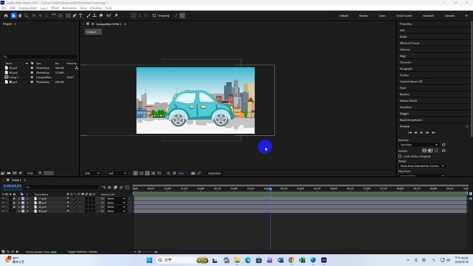Viewport: 473px width, 266px height.
Task: Open the Spacebar shortcut dropdown
Action: point(419,144)
